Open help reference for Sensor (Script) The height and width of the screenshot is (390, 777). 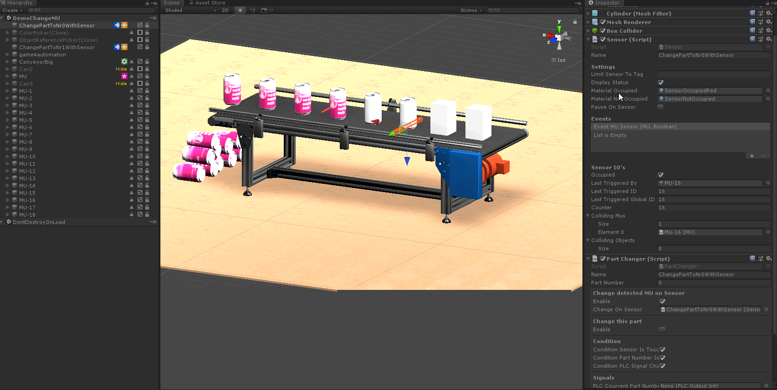[x=752, y=40]
